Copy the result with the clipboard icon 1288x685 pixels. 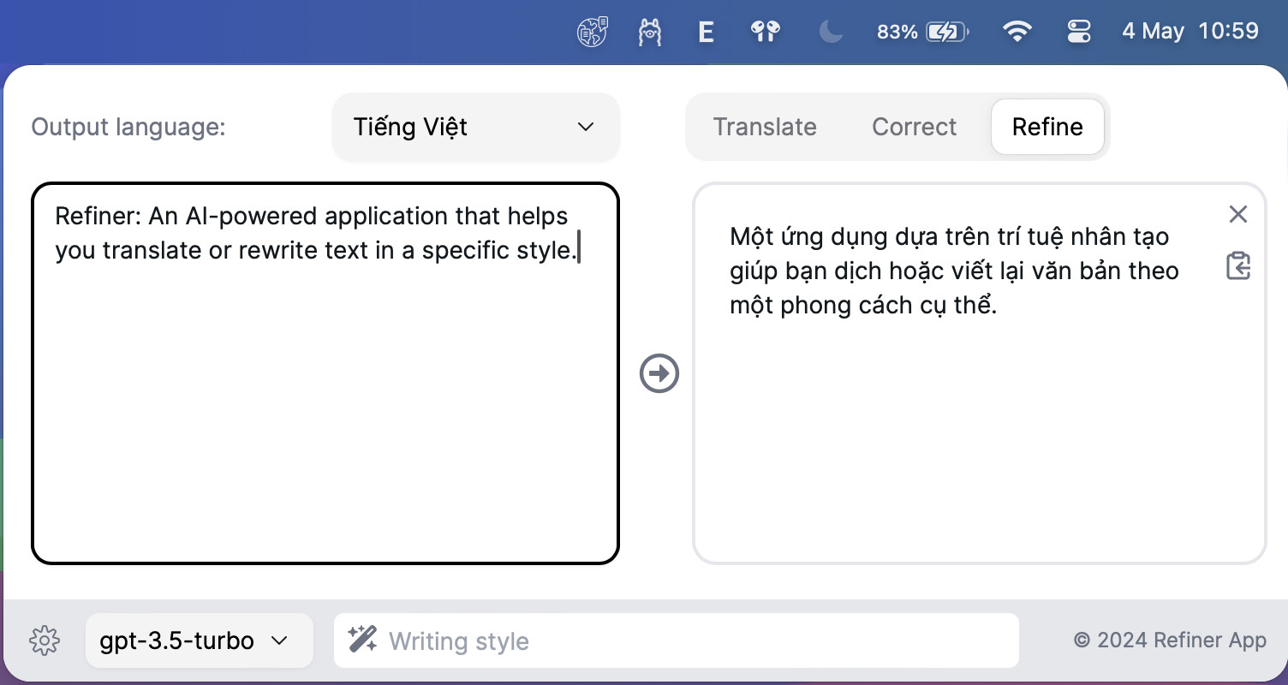(1238, 265)
